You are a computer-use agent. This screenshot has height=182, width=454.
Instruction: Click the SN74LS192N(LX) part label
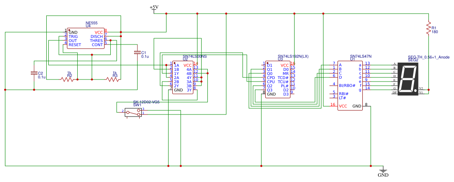[x=293, y=56]
